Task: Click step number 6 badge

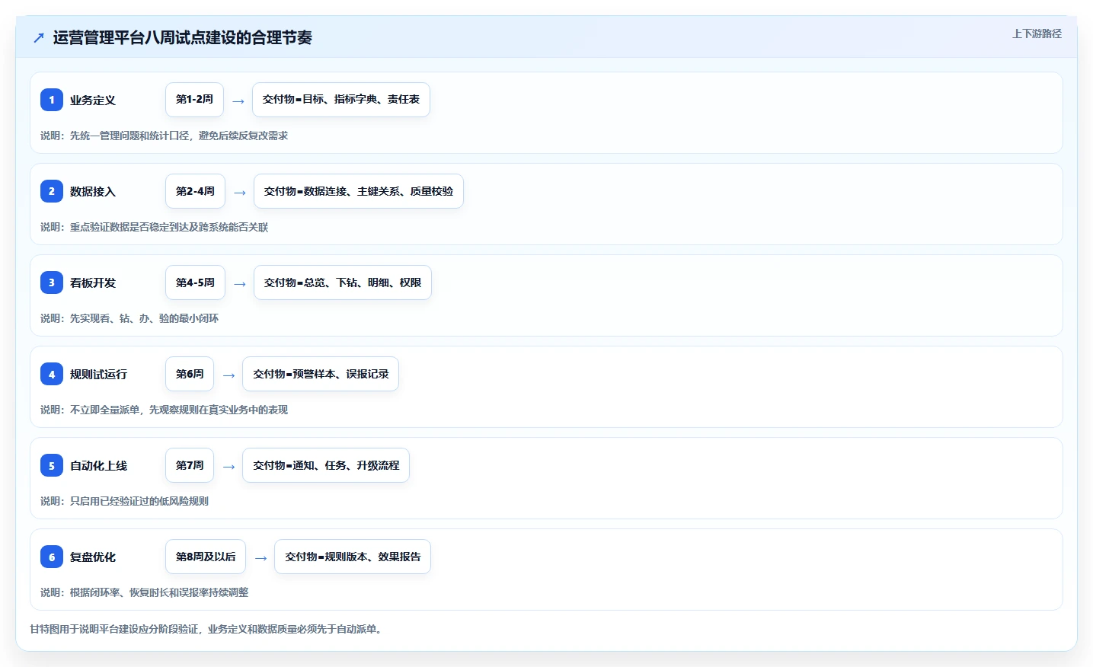Action: point(52,557)
